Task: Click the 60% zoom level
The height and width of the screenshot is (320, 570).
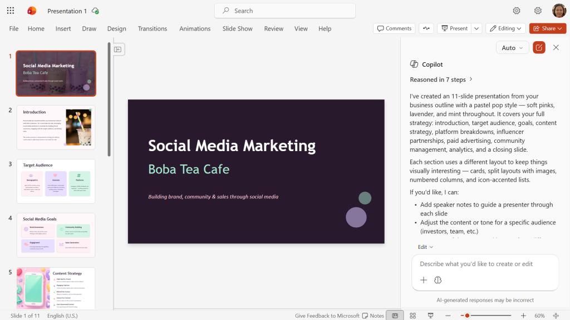Action: (x=539, y=316)
